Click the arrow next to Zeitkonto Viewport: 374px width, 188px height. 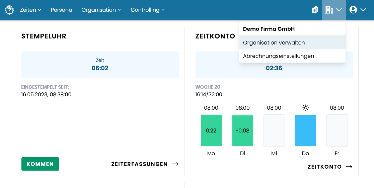point(349,167)
